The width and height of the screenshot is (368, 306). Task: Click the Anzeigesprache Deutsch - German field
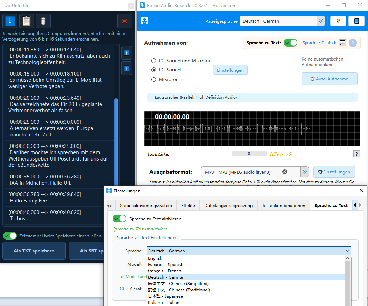(278, 21)
